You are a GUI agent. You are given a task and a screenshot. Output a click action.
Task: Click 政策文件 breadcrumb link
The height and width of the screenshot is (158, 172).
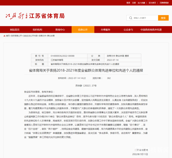(x=42, y=36)
